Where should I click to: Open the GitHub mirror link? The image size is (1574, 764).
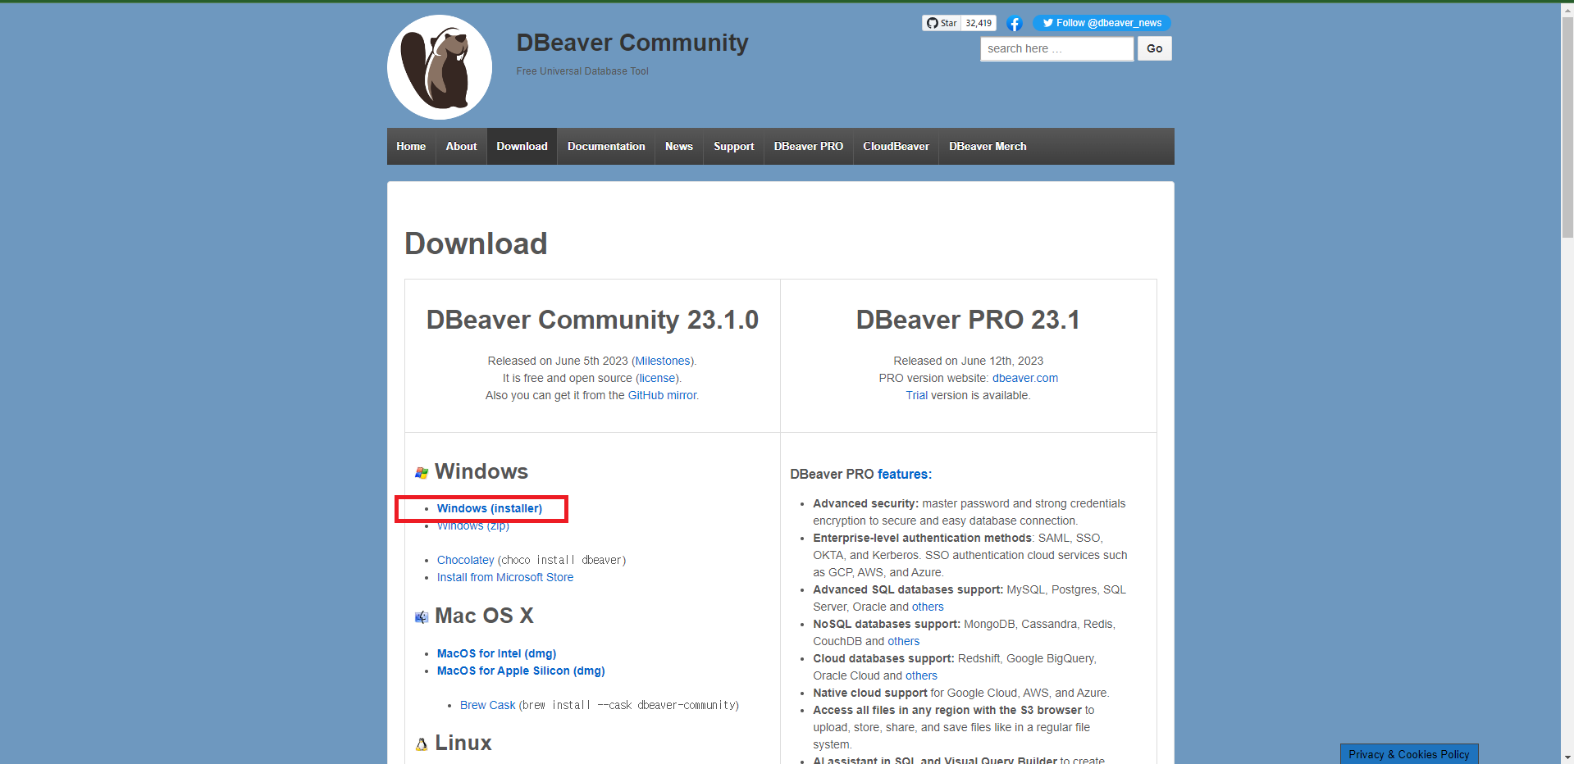662,395
